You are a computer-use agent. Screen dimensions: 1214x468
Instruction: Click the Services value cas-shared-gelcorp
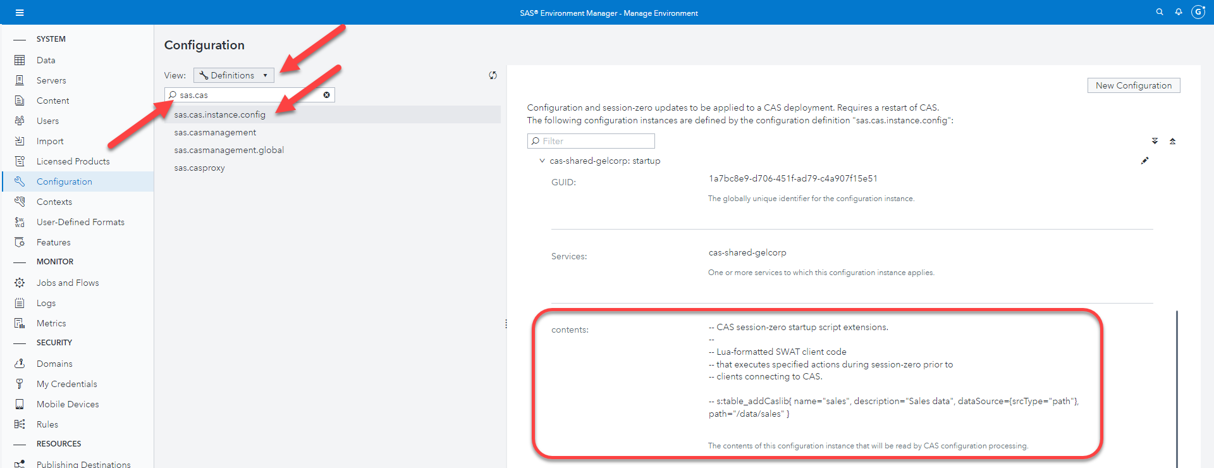pos(747,252)
